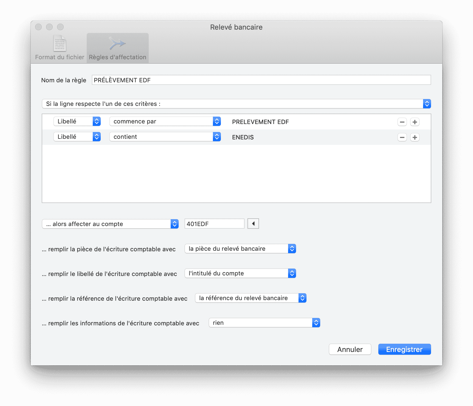Edit the Nom de la règle field
Viewport: 473px width, 406px height.
(261, 80)
